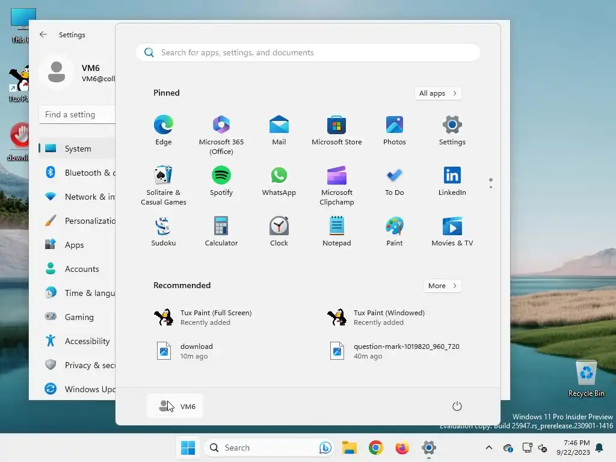The width and height of the screenshot is (616, 462).
Task: Open question-mark-1019820_960_720 recent file
Action: click(x=394, y=351)
